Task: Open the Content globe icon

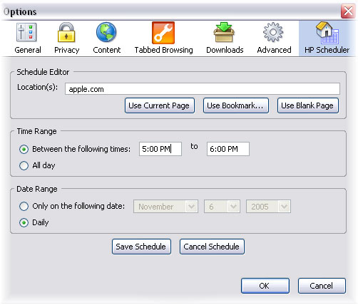Action: (106, 32)
